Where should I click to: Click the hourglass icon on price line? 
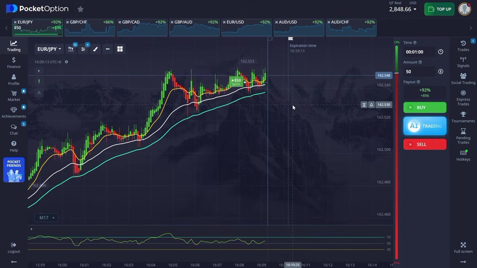pyautogui.click(x=364, y=105)
